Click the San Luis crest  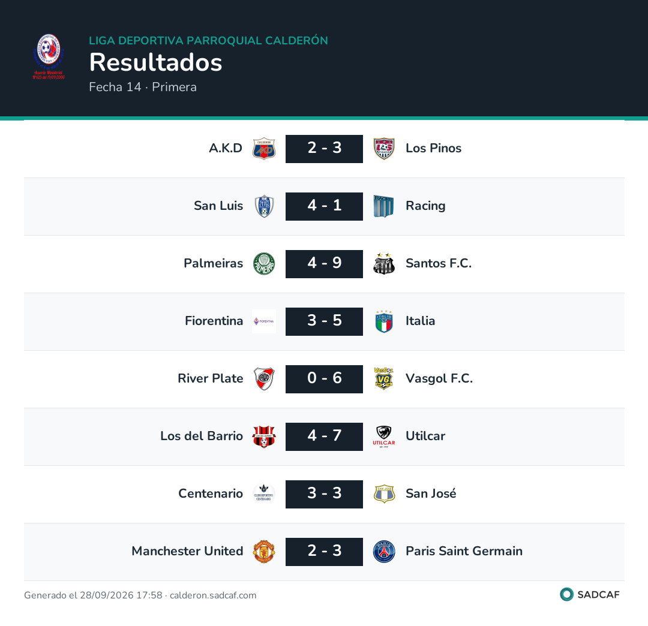click(264, 206)
